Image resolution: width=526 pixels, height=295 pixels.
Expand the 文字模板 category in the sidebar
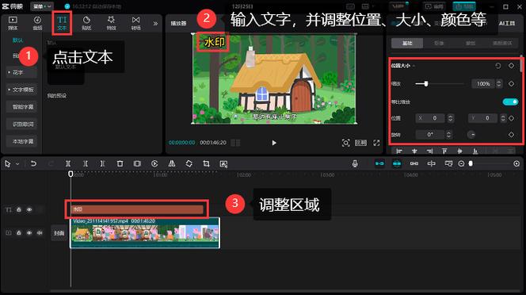coord(22,90)
